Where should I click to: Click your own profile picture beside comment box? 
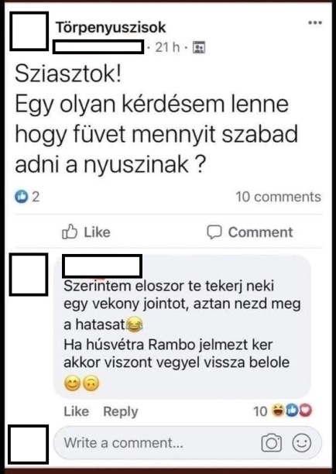tap(29, 445)
